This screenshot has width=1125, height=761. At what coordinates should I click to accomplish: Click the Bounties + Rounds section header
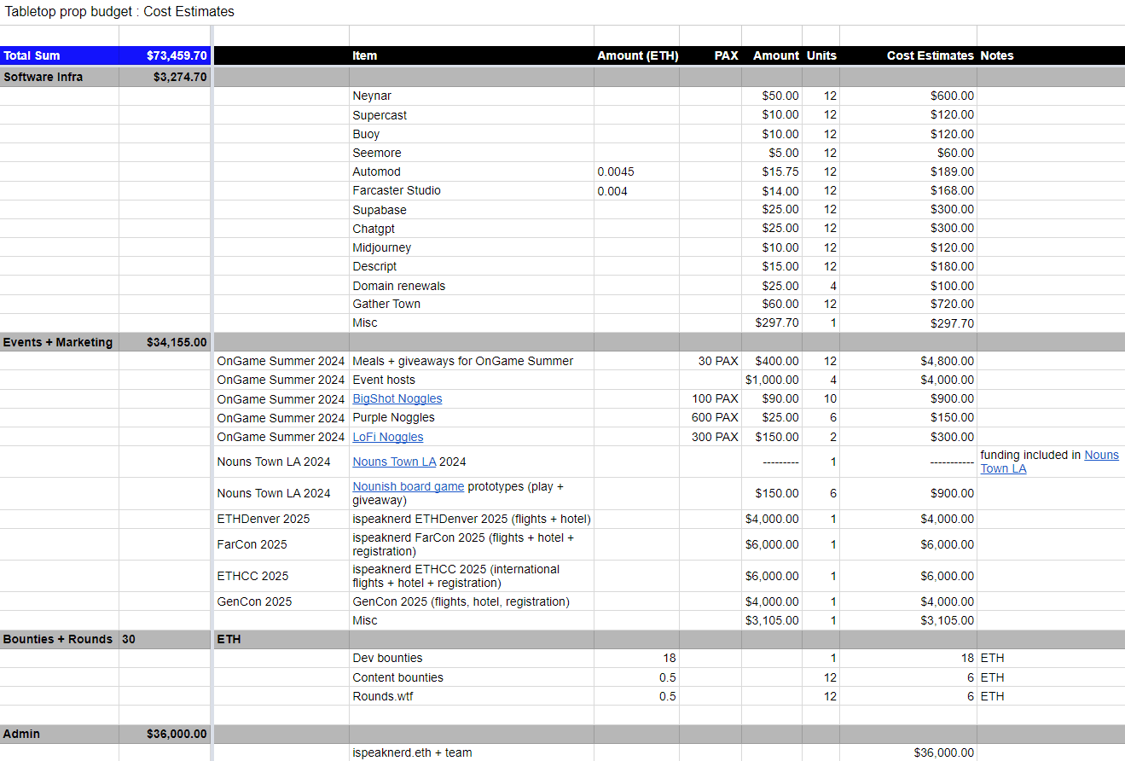click(59, 639)
